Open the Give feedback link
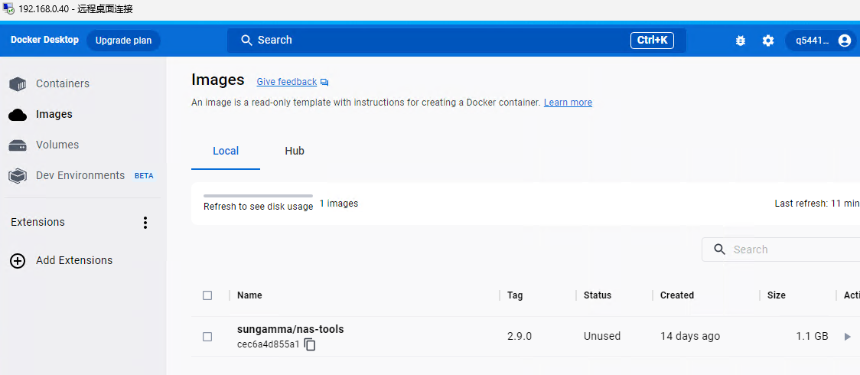Image resolution: width=860 pixels, height=375 pixels. pyautogui.click(x=286, y=82)
